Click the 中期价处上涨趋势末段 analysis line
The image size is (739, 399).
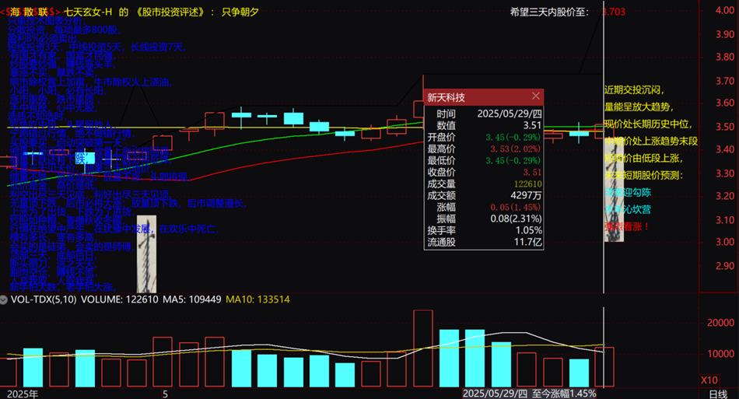651,142
